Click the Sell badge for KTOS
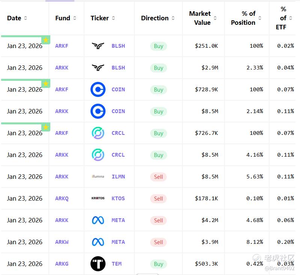 [158, 198]
